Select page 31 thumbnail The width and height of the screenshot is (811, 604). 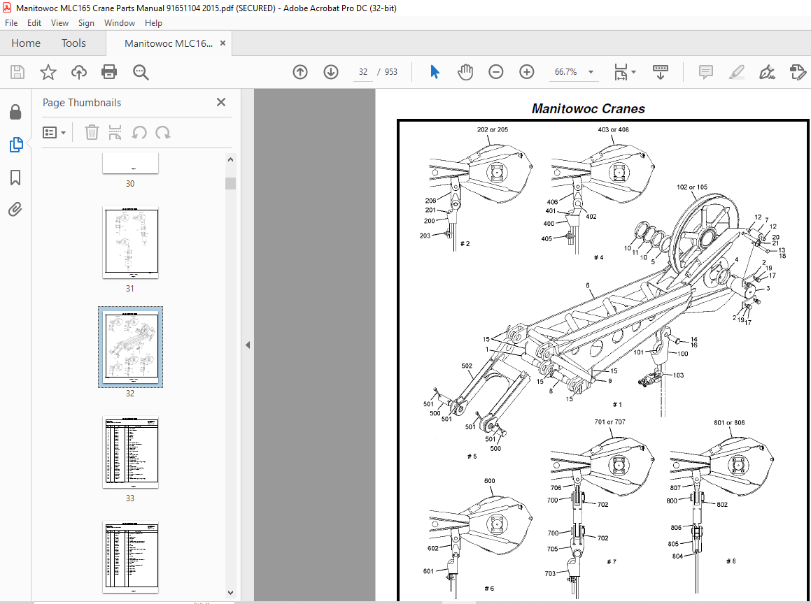coord(130,243)
